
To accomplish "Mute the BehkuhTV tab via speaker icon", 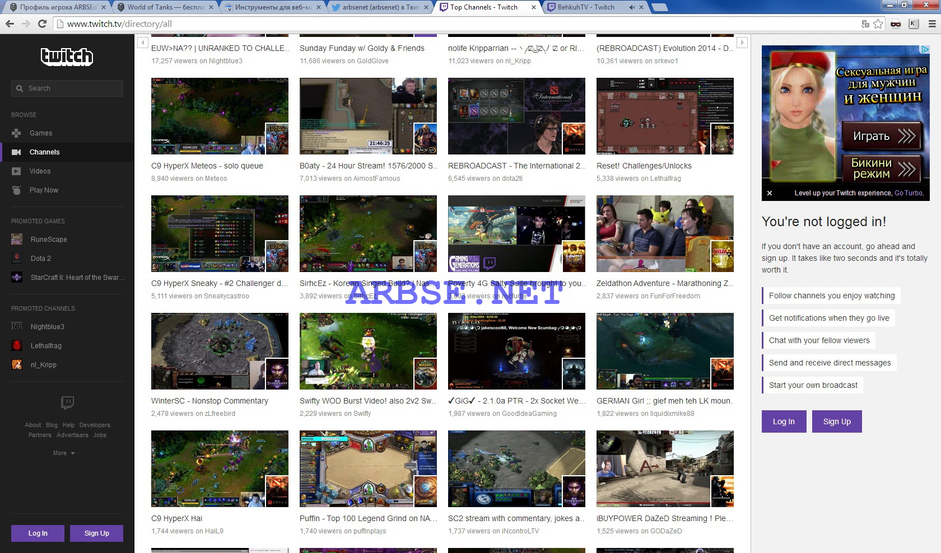I will tap(632, 7).
